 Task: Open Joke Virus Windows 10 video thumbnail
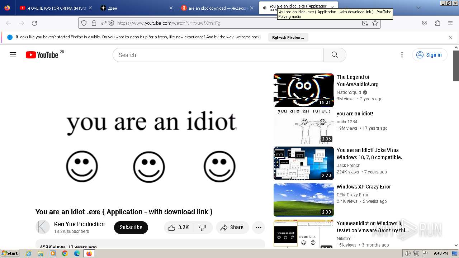[x=304, y=163]
